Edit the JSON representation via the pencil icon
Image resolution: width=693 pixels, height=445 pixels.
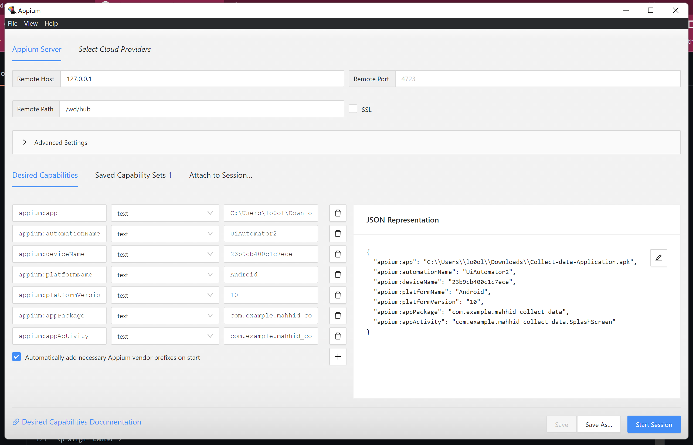coord(658,258)
